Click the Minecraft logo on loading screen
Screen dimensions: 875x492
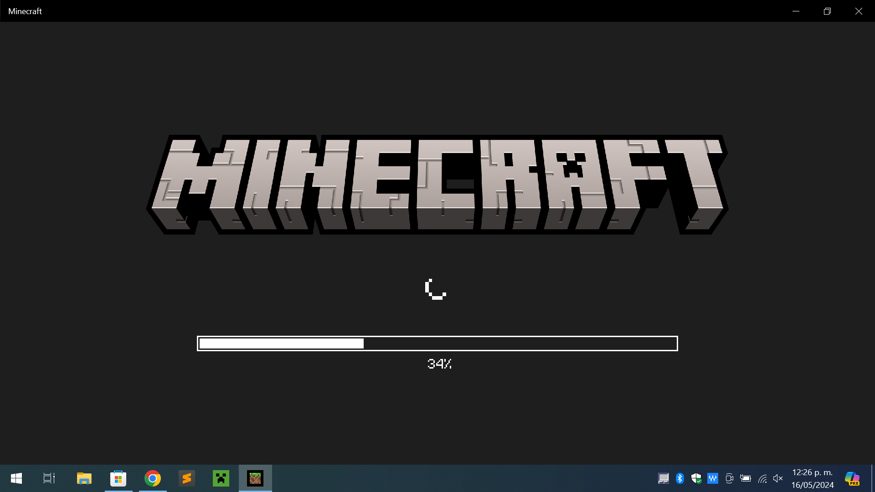tap(437, 184)
